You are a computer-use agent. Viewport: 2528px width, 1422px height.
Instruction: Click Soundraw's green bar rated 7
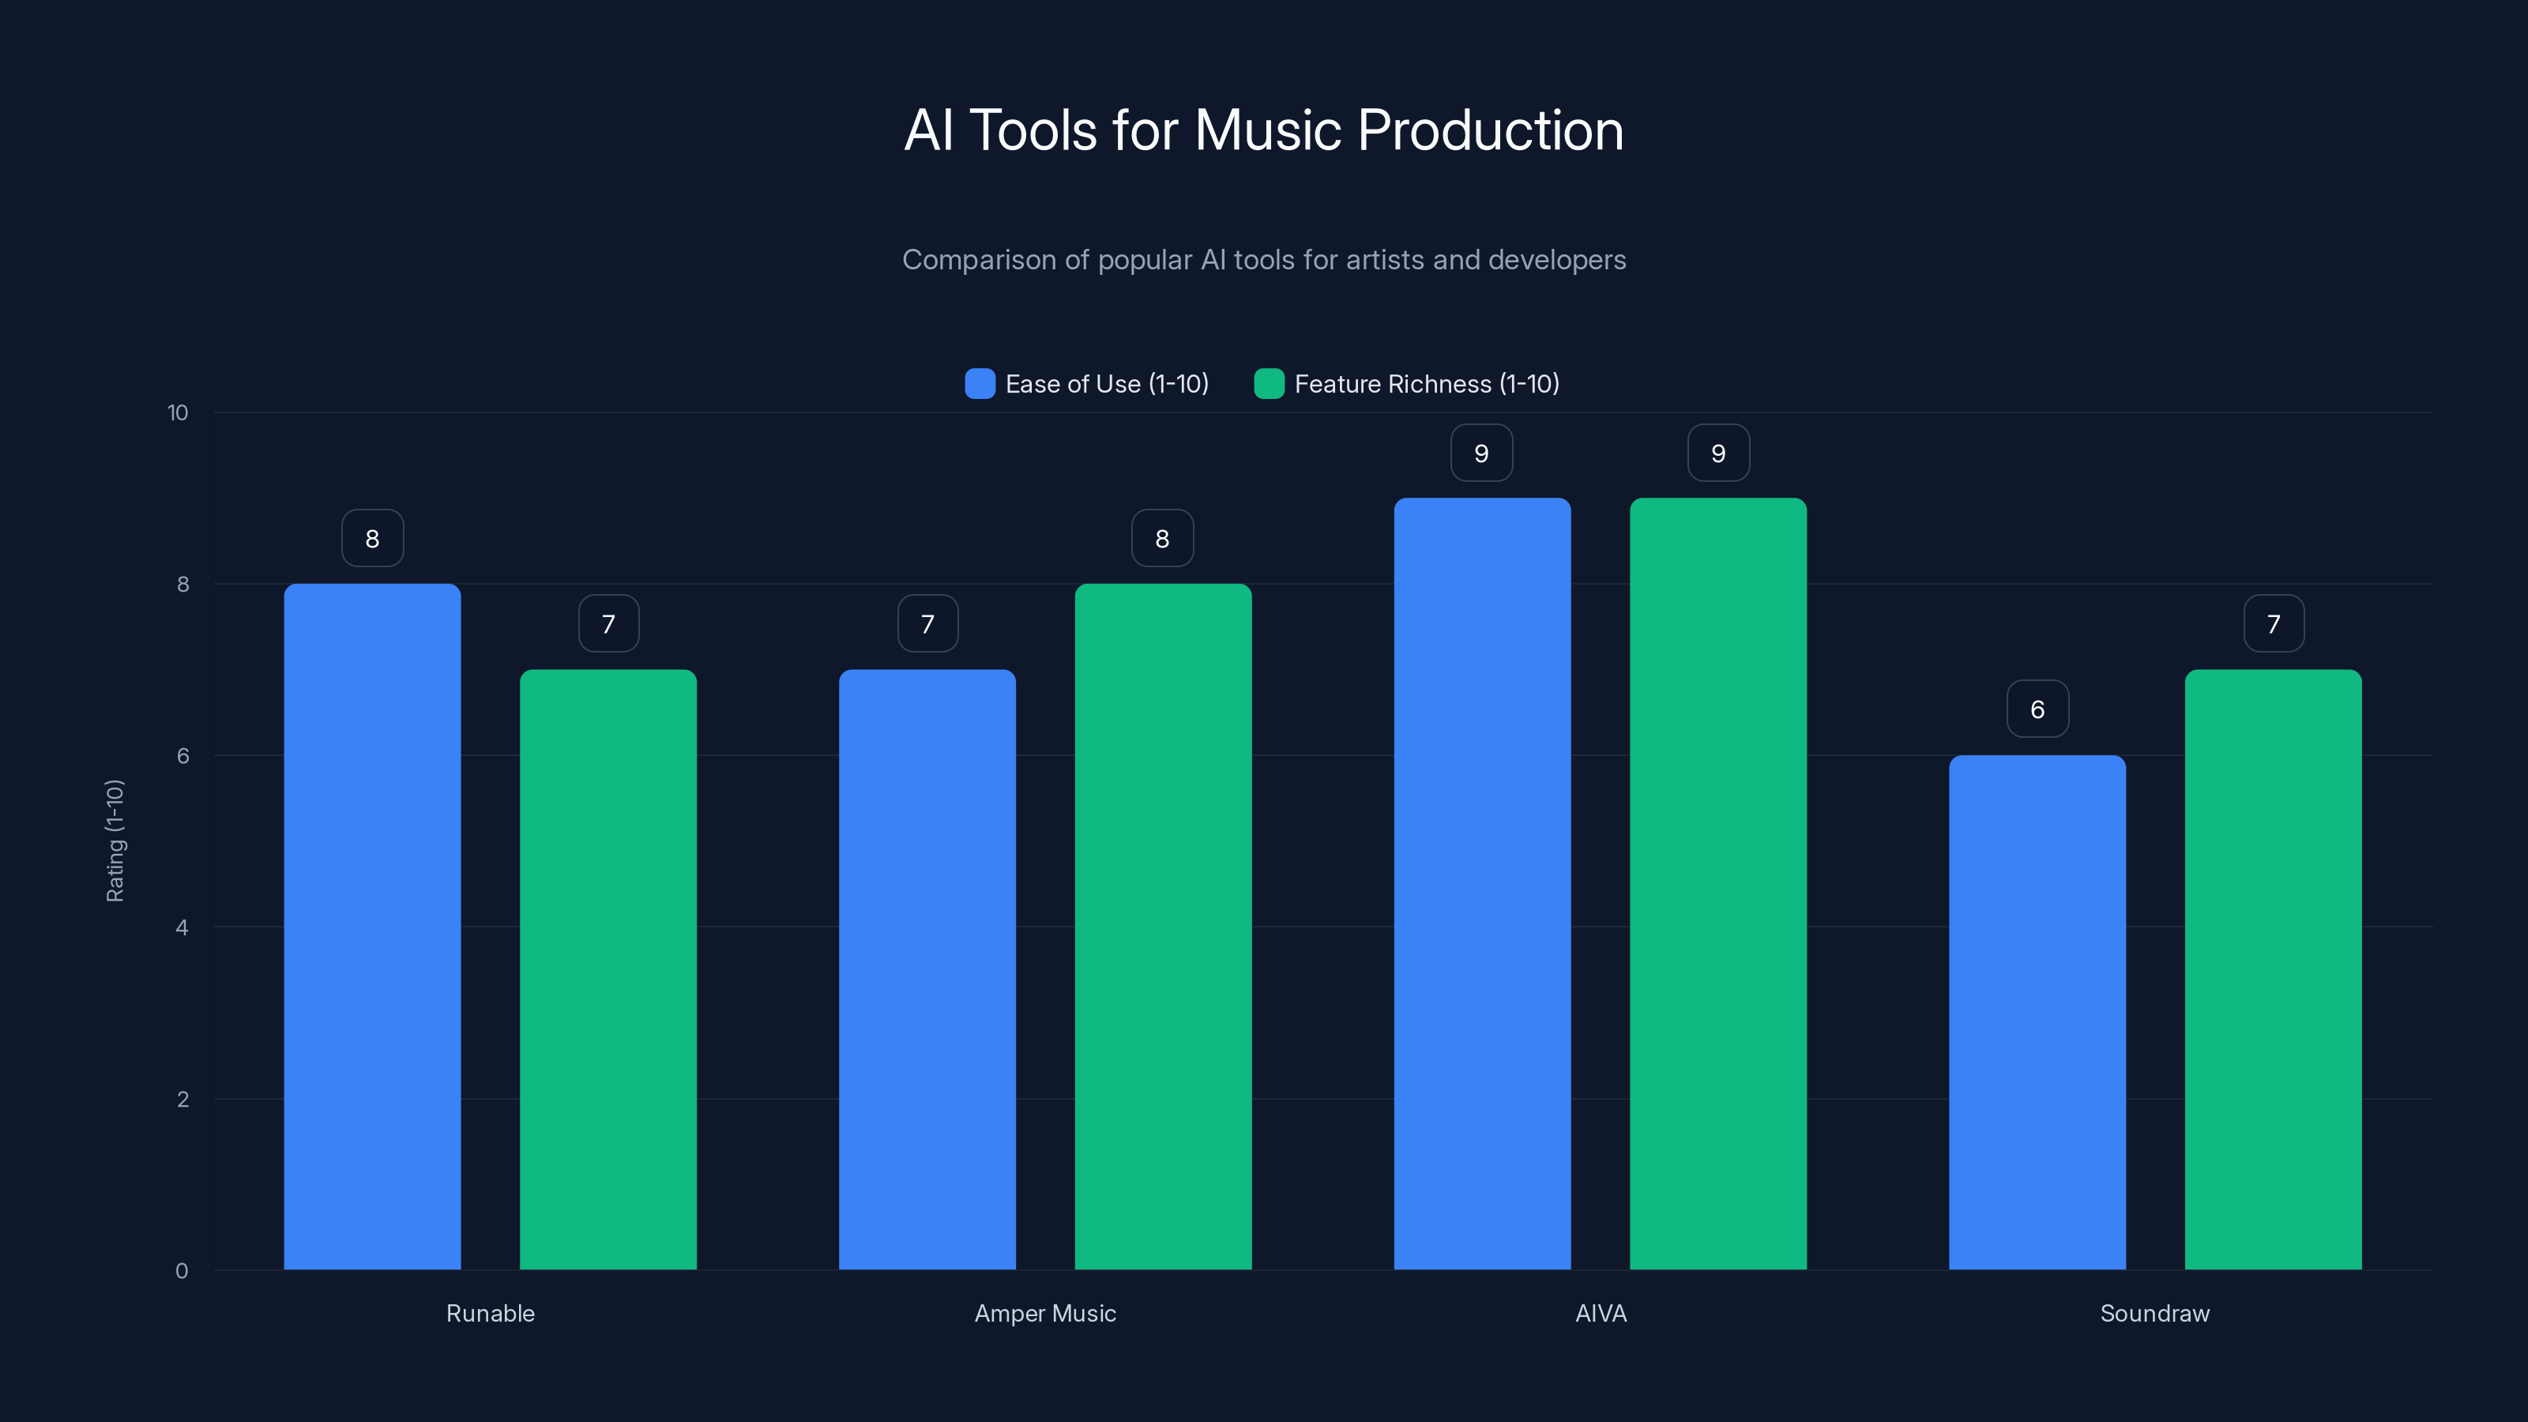click(x=2273, y=972)
